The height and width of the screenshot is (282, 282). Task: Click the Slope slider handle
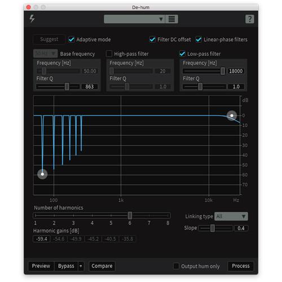[x=213, y=228]
